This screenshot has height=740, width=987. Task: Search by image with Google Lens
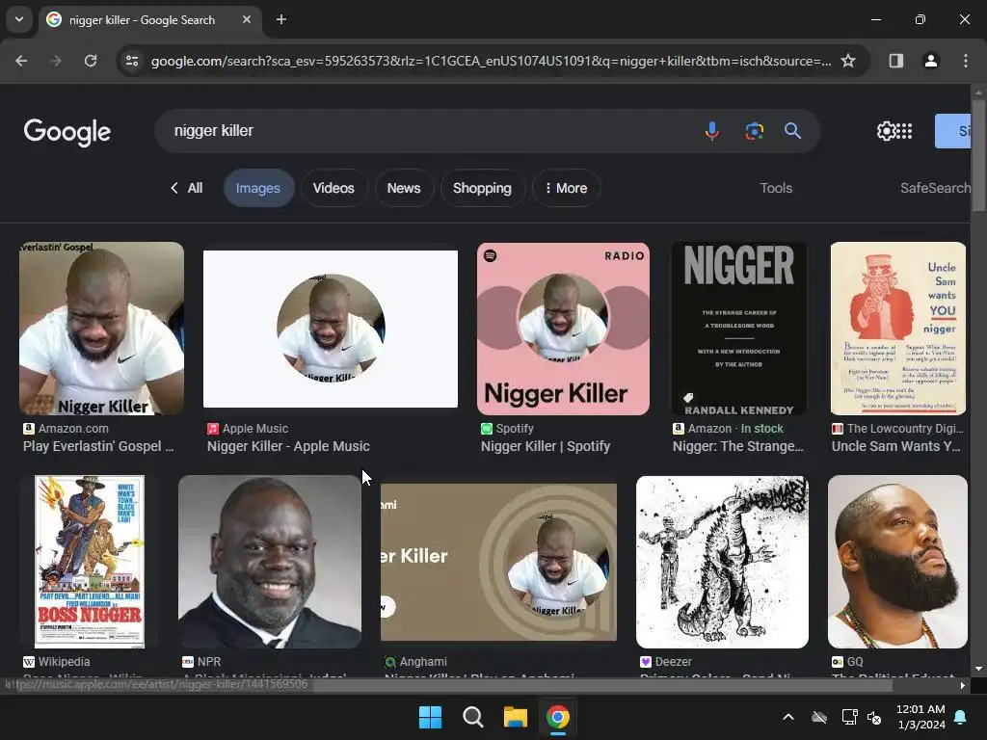tap(754, 131)
